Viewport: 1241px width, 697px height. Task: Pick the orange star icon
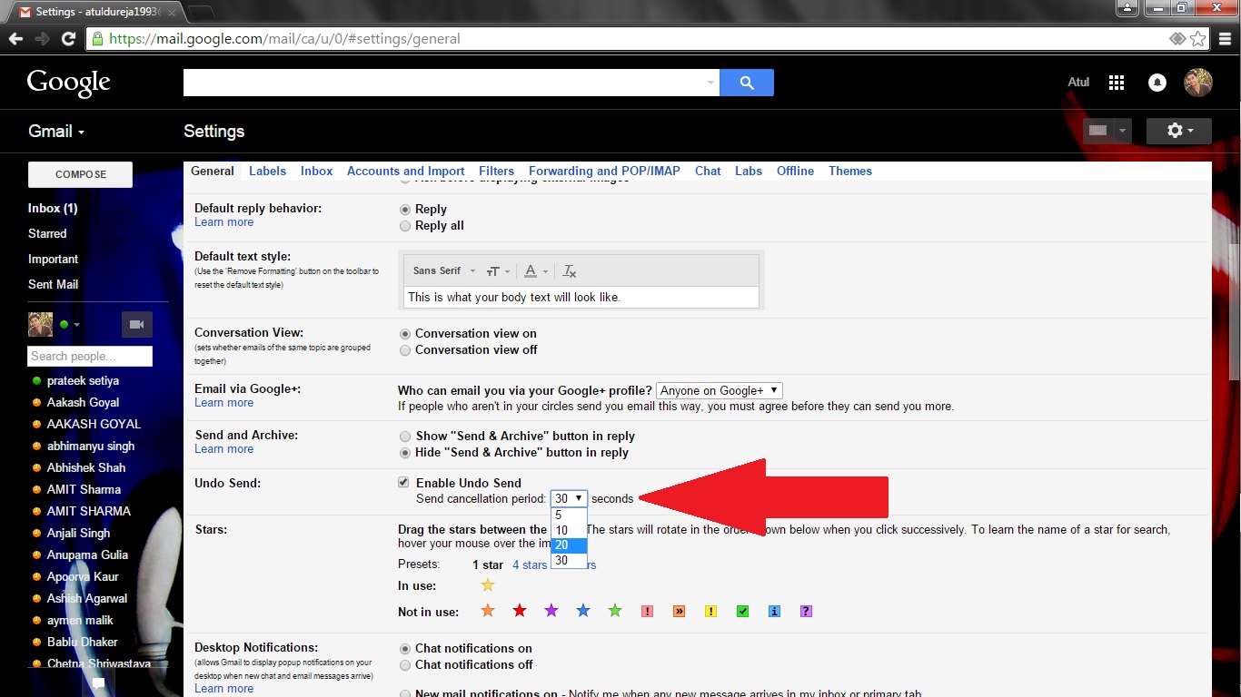click(x=488, y=611)
